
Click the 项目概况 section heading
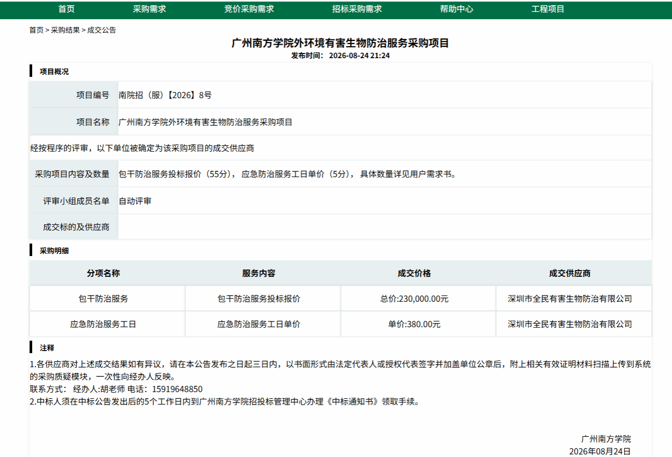54,72
